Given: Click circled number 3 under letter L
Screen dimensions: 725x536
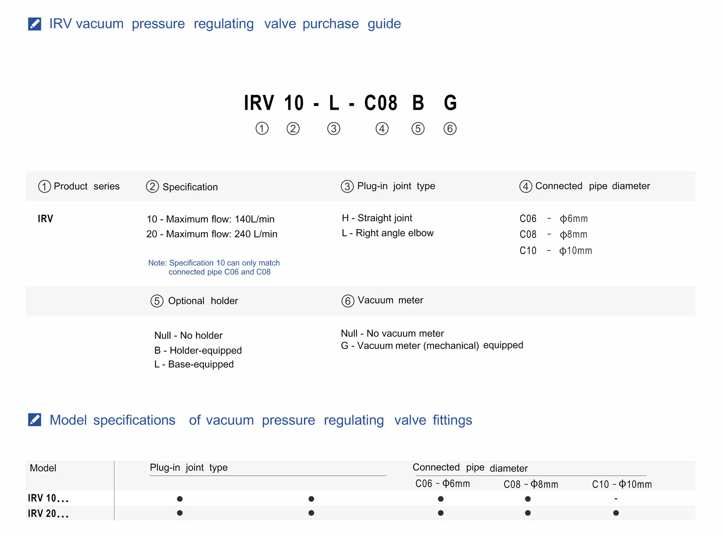Looking at the screenshot, I should click(333, 128).
